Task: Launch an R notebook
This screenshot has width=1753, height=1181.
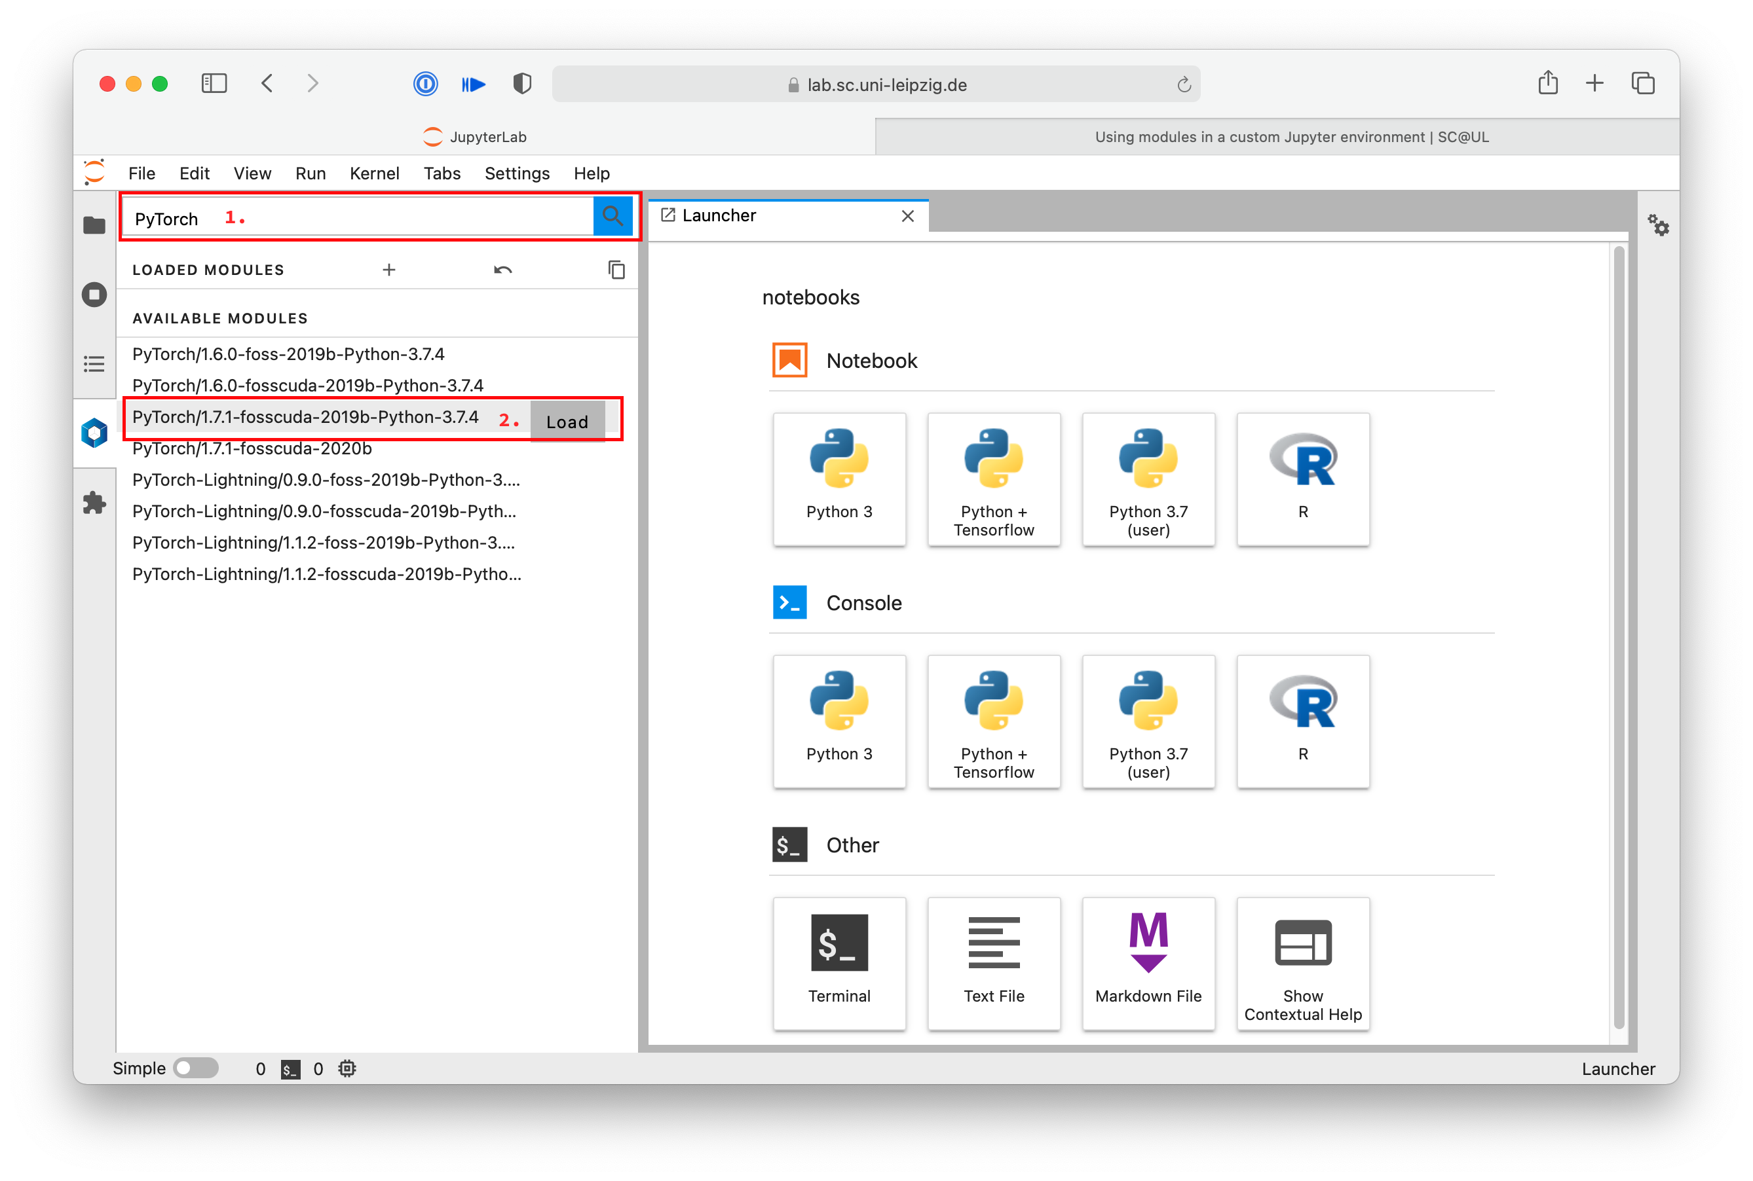Action: pyautogui.click(x=1302, y=479)
